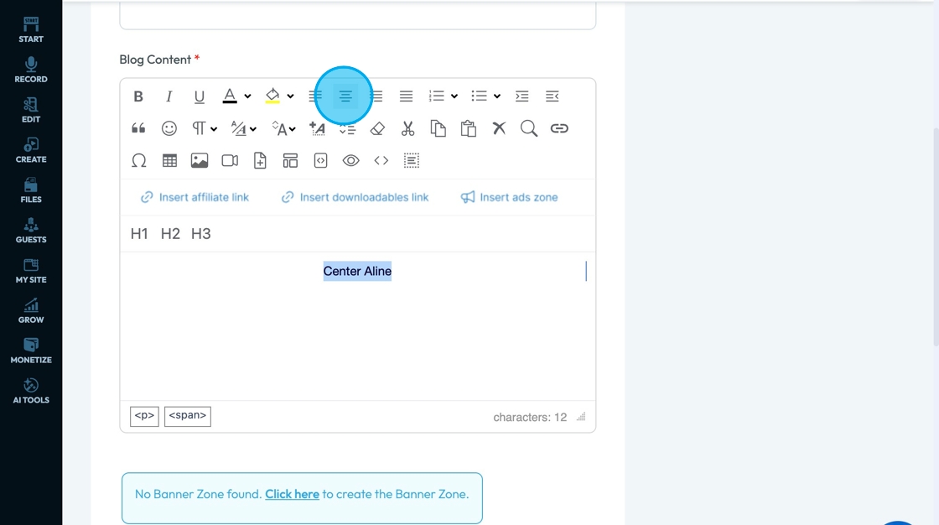Center align the selected text
939x525 pixels.
tap(345, 96)
